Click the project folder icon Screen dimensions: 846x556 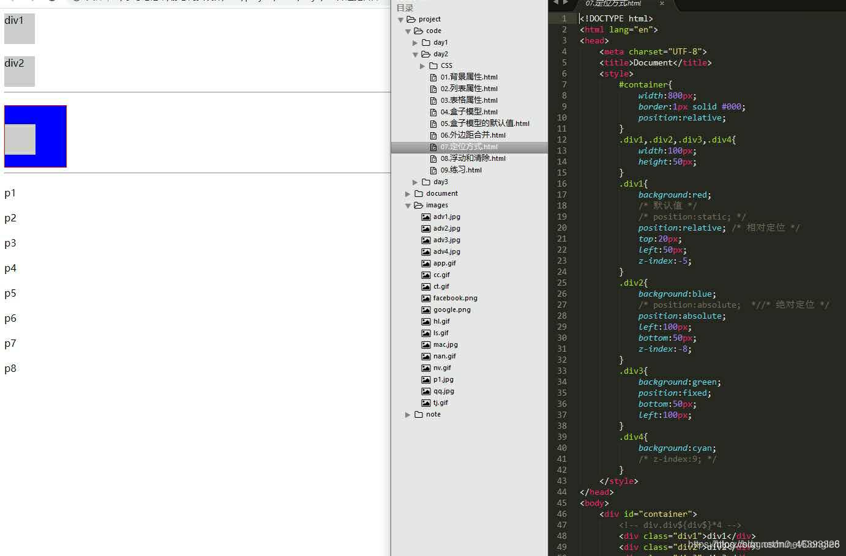(411, 19)
